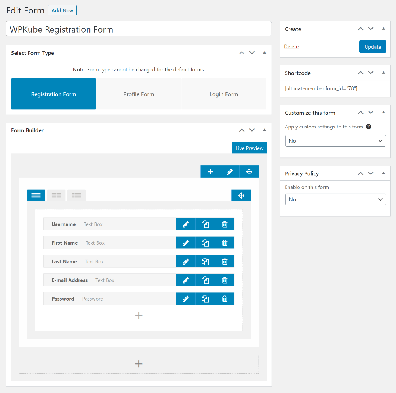Image resolution: width=396 pixels, height=393 pixels.
Task: Click the ultimatemember shortcode text
Action: (x=321, y=88)
